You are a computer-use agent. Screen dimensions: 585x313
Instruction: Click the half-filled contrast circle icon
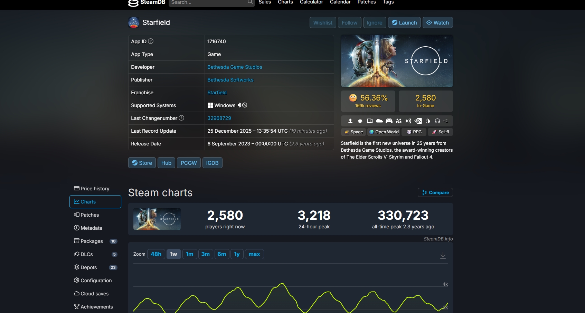click(428, 121)
